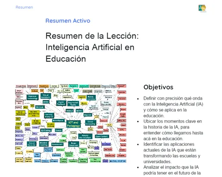This screenshot has height=177, width=222.
Task: Click the Virtual Assistants node in the map
Action: point(46,96)
